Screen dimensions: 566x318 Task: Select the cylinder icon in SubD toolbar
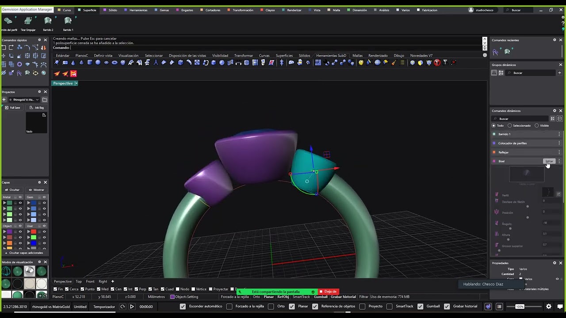coord(90,63)
